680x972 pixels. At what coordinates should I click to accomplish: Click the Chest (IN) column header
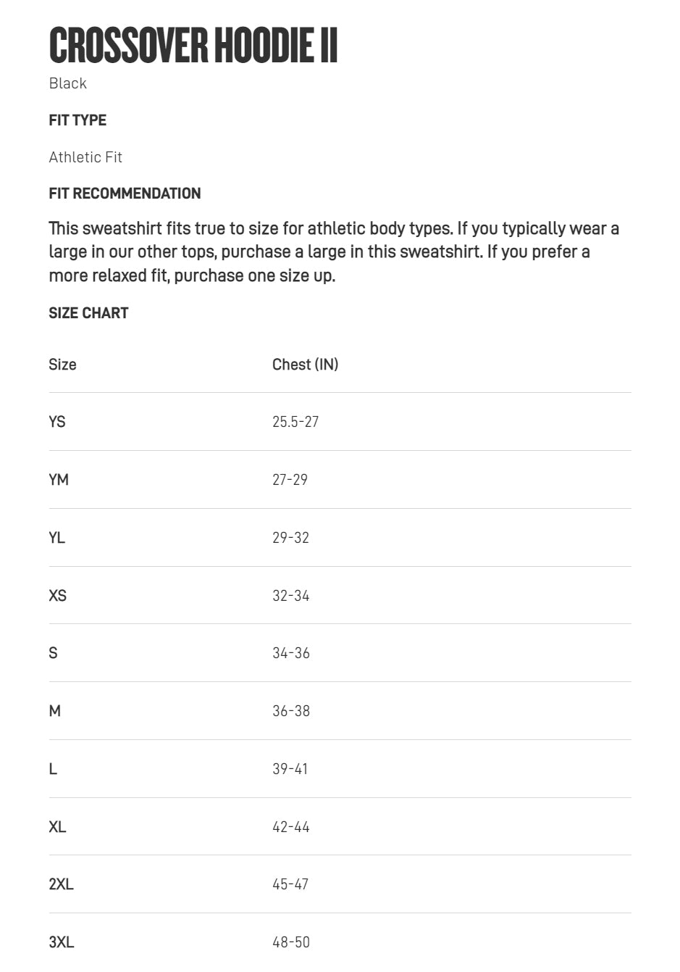click(305, 365)
